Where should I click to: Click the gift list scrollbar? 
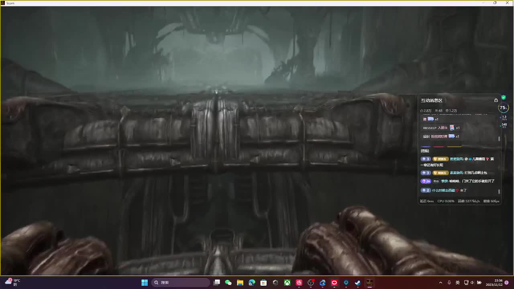[x=499, y=138]
